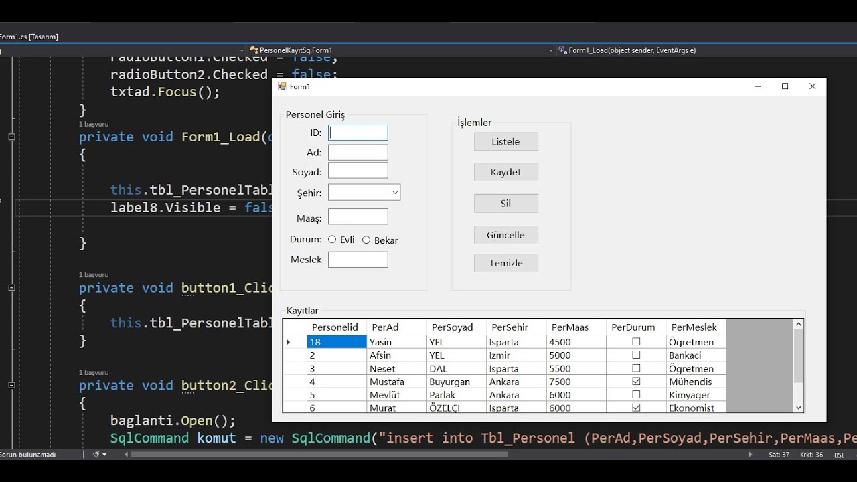Focus the Maaş masked text field
The height and width of the screenshot is (482, 857).
click(358, 216)
